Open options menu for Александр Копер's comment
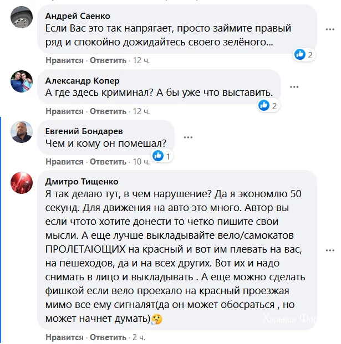Screen dimensions: 341x344 (294, 87)
